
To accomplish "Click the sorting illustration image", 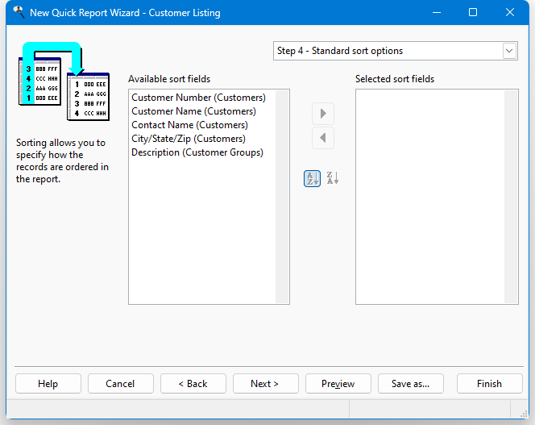I will (x=64, y=81).
